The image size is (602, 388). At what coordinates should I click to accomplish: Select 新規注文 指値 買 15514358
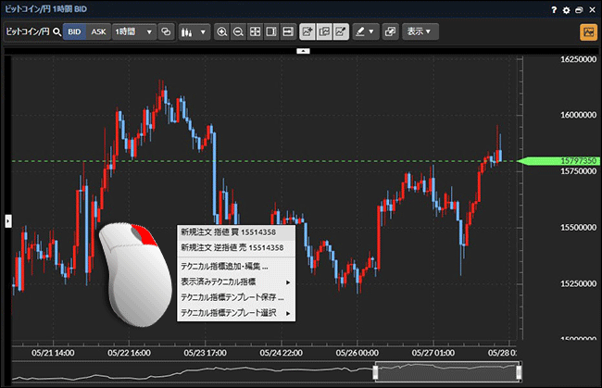pos(232,232)
